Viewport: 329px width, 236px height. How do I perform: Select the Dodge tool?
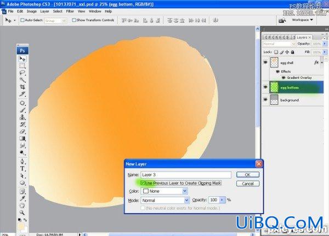(x=22, y=152)
